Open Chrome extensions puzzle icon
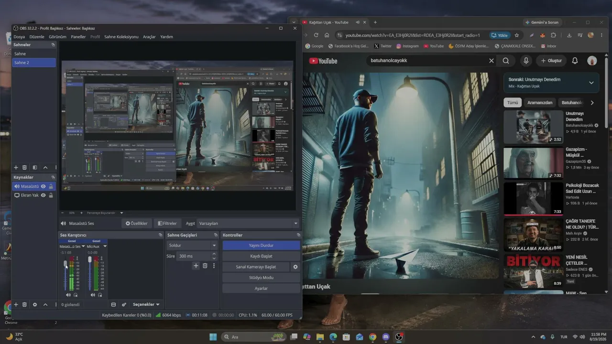This screenshot has width=612, height=344. click(554, 35)
